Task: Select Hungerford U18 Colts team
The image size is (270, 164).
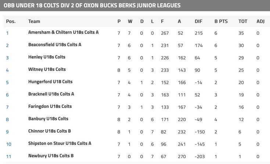Action: 50,82
